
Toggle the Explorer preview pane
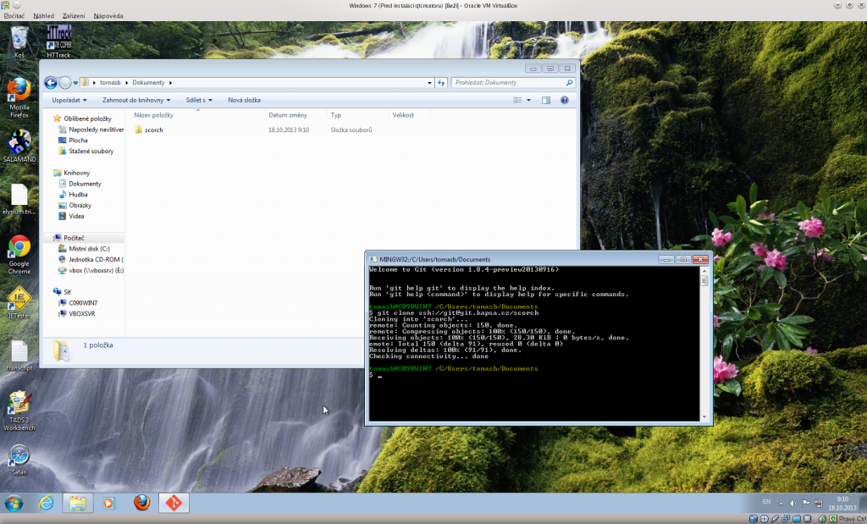coord(546,100)
